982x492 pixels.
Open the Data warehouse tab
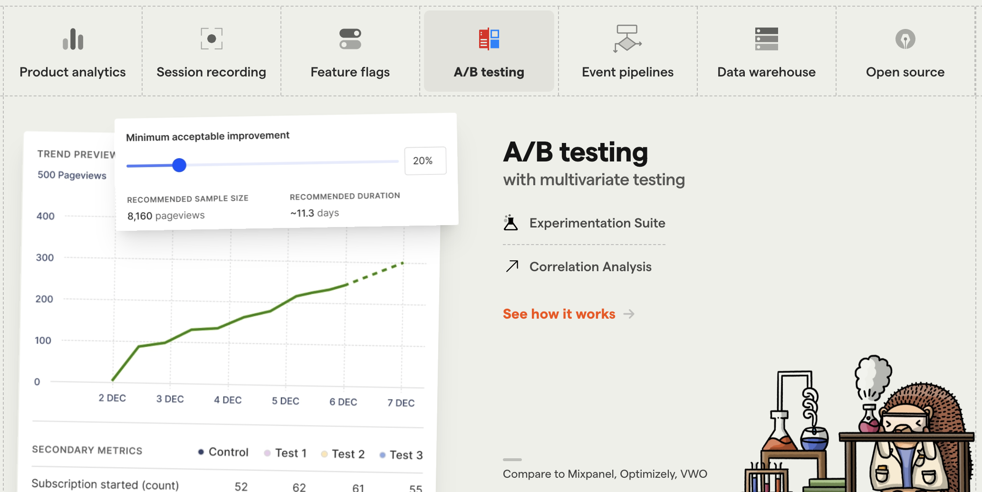(767, 51)
